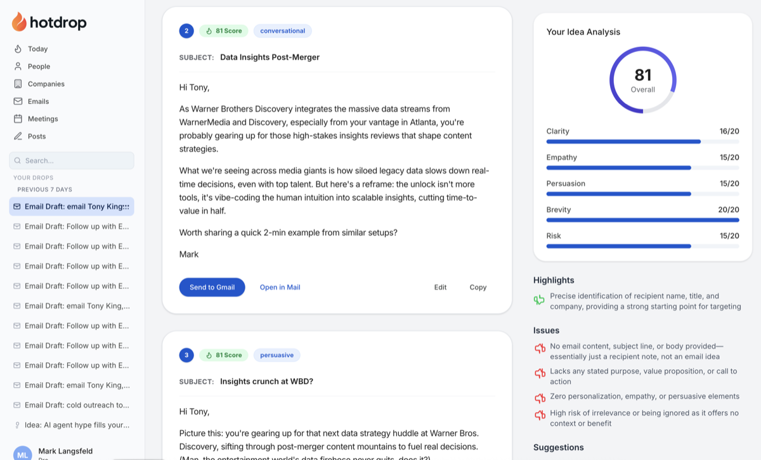
Task: Click thumbs-down icon beside High risk of irrelevance
Action: coord(540,415)
